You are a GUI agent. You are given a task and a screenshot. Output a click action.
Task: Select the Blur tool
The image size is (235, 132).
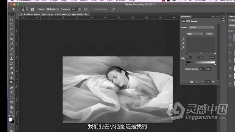coord(12,78)
